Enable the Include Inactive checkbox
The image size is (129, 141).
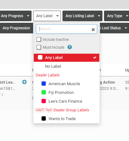(x=39, y=40)
